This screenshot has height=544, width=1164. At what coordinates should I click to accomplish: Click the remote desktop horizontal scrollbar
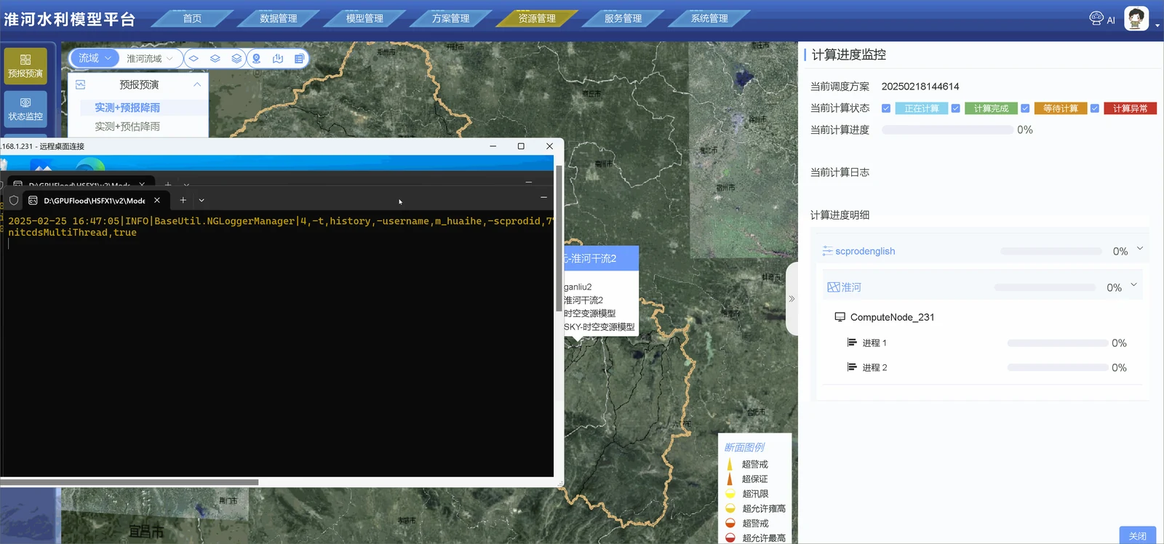pos(129,482)
